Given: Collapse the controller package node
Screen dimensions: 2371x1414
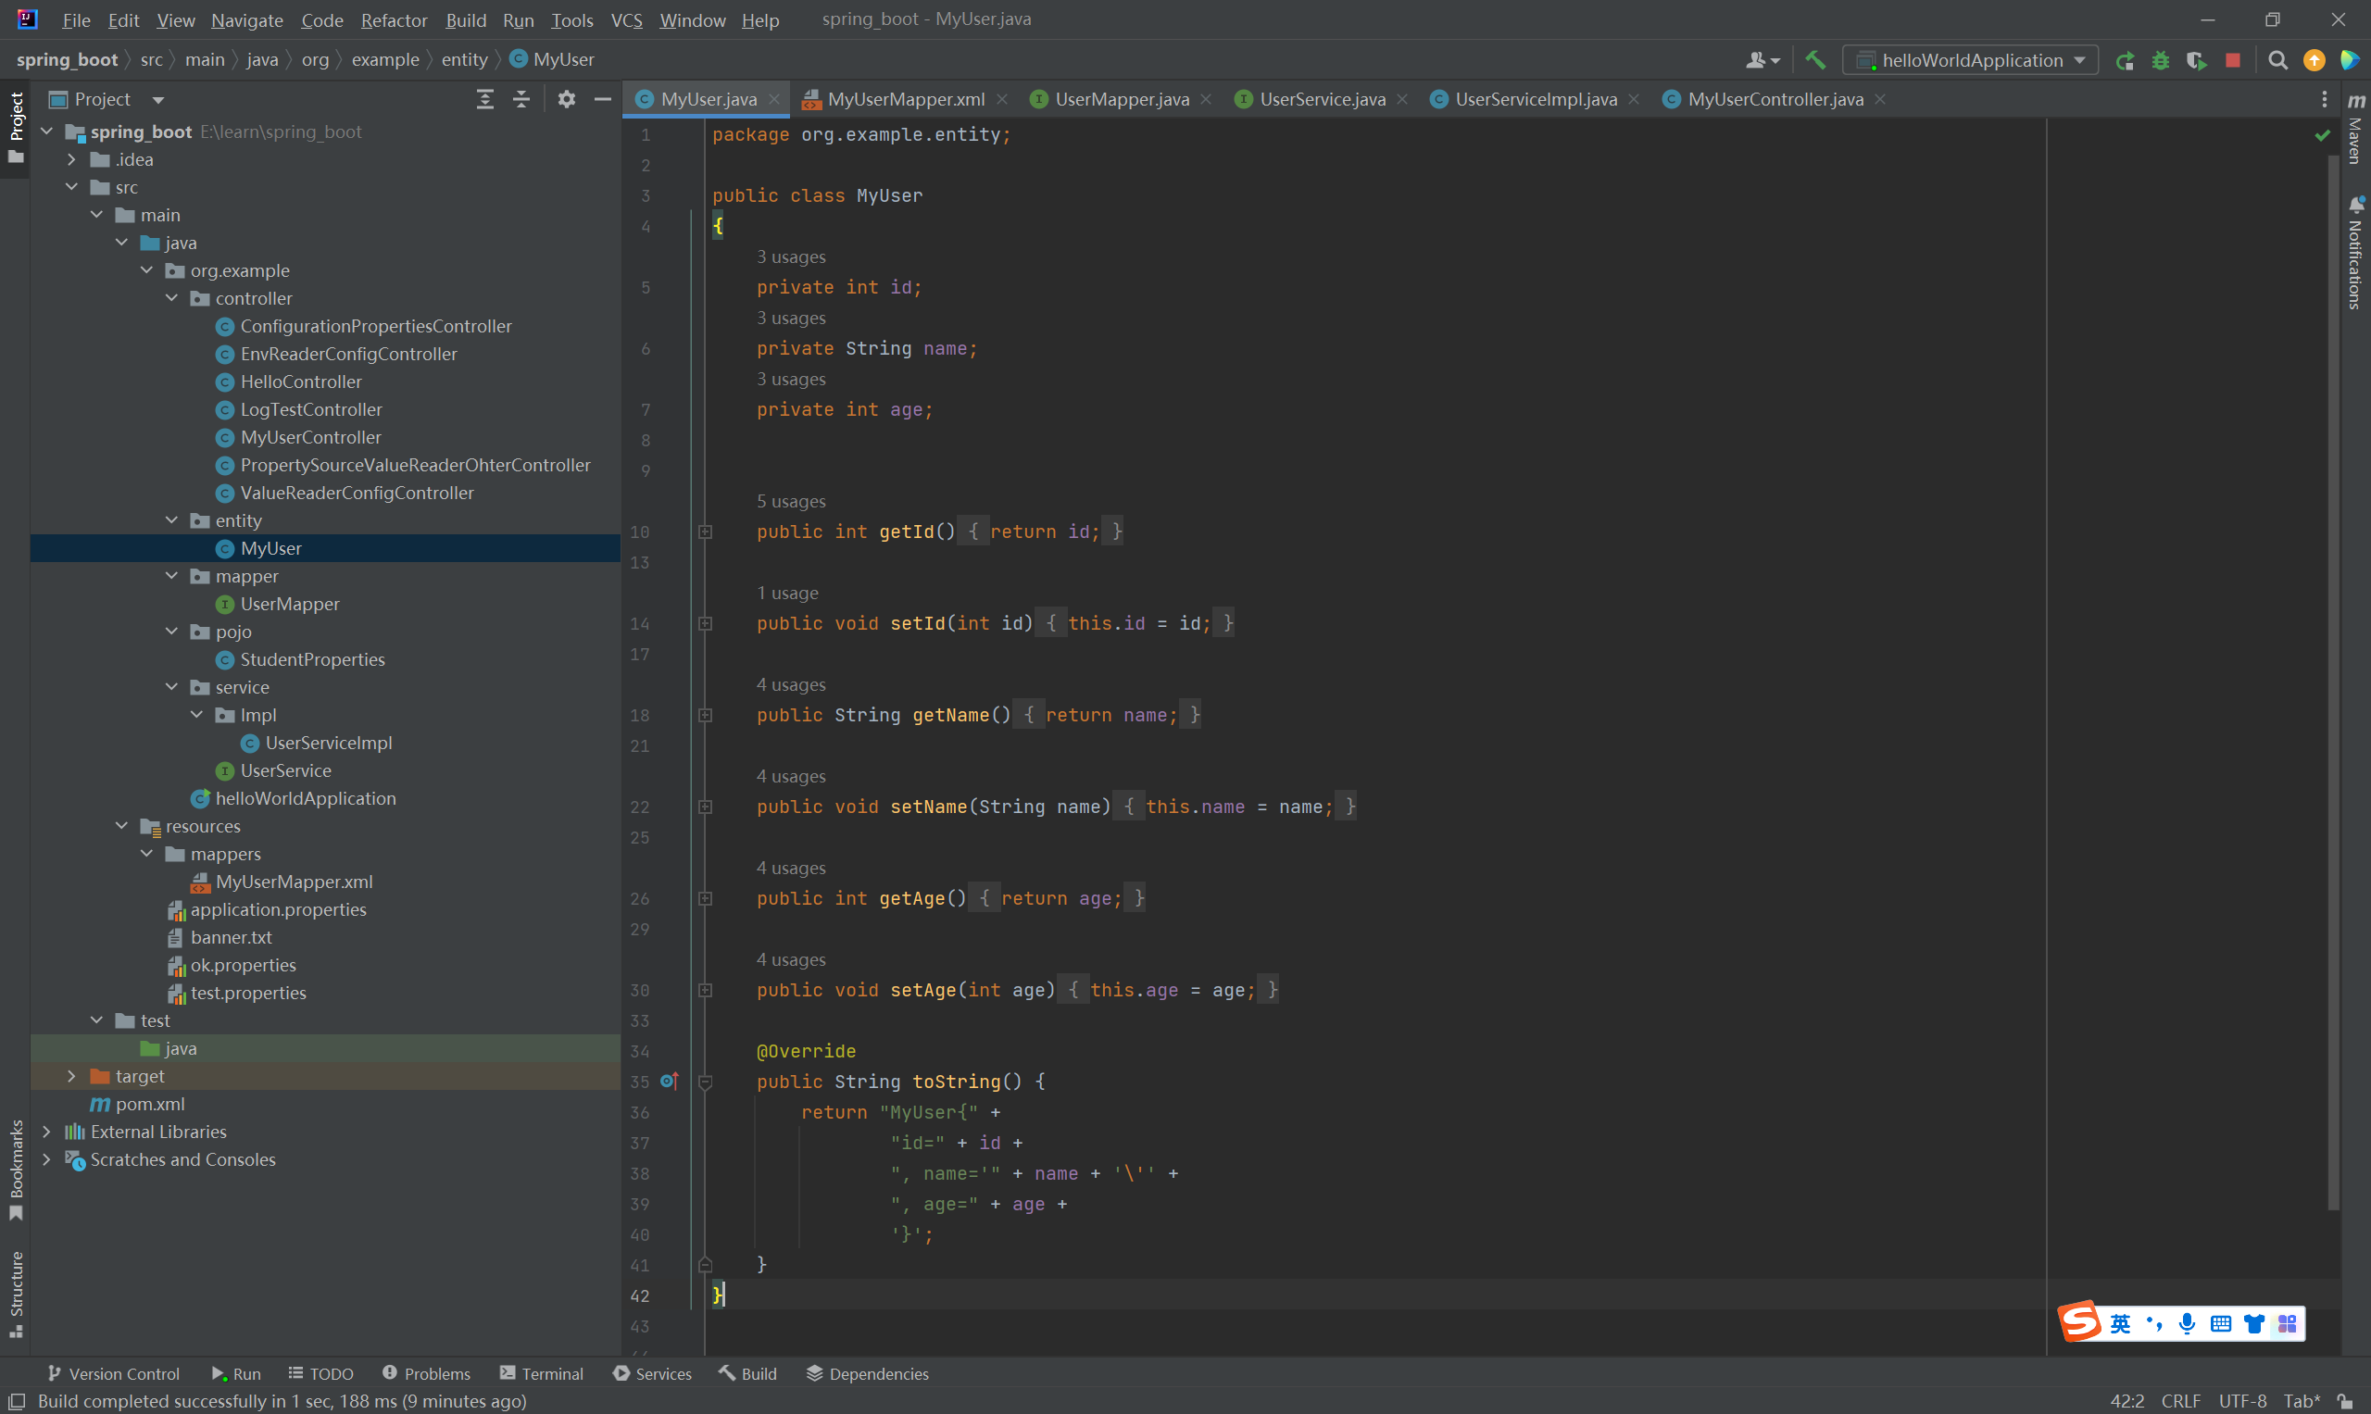Looking at the screenshot, I should [171, 298].
